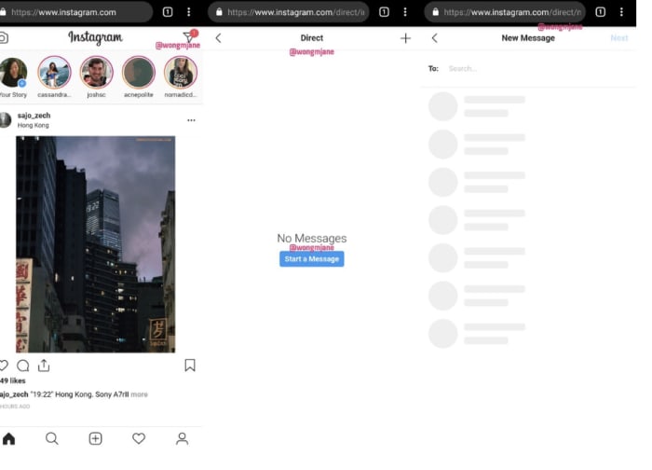This screenshot has height=470, width=652.
Task: Bookmark the sajo_zech post
Action: 190,366
